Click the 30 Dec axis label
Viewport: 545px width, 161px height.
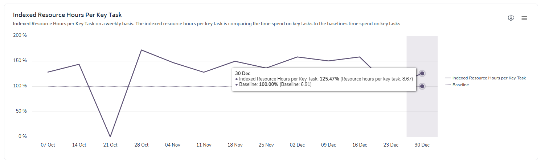coord(422,145)
